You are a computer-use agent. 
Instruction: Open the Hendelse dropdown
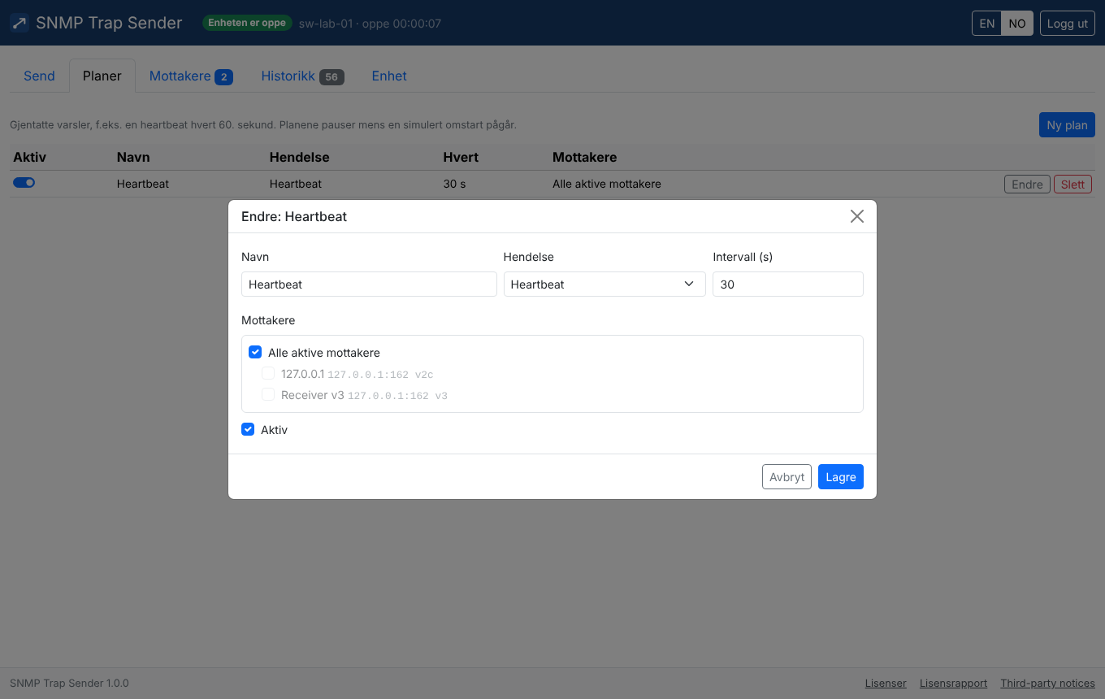(604, 284)
